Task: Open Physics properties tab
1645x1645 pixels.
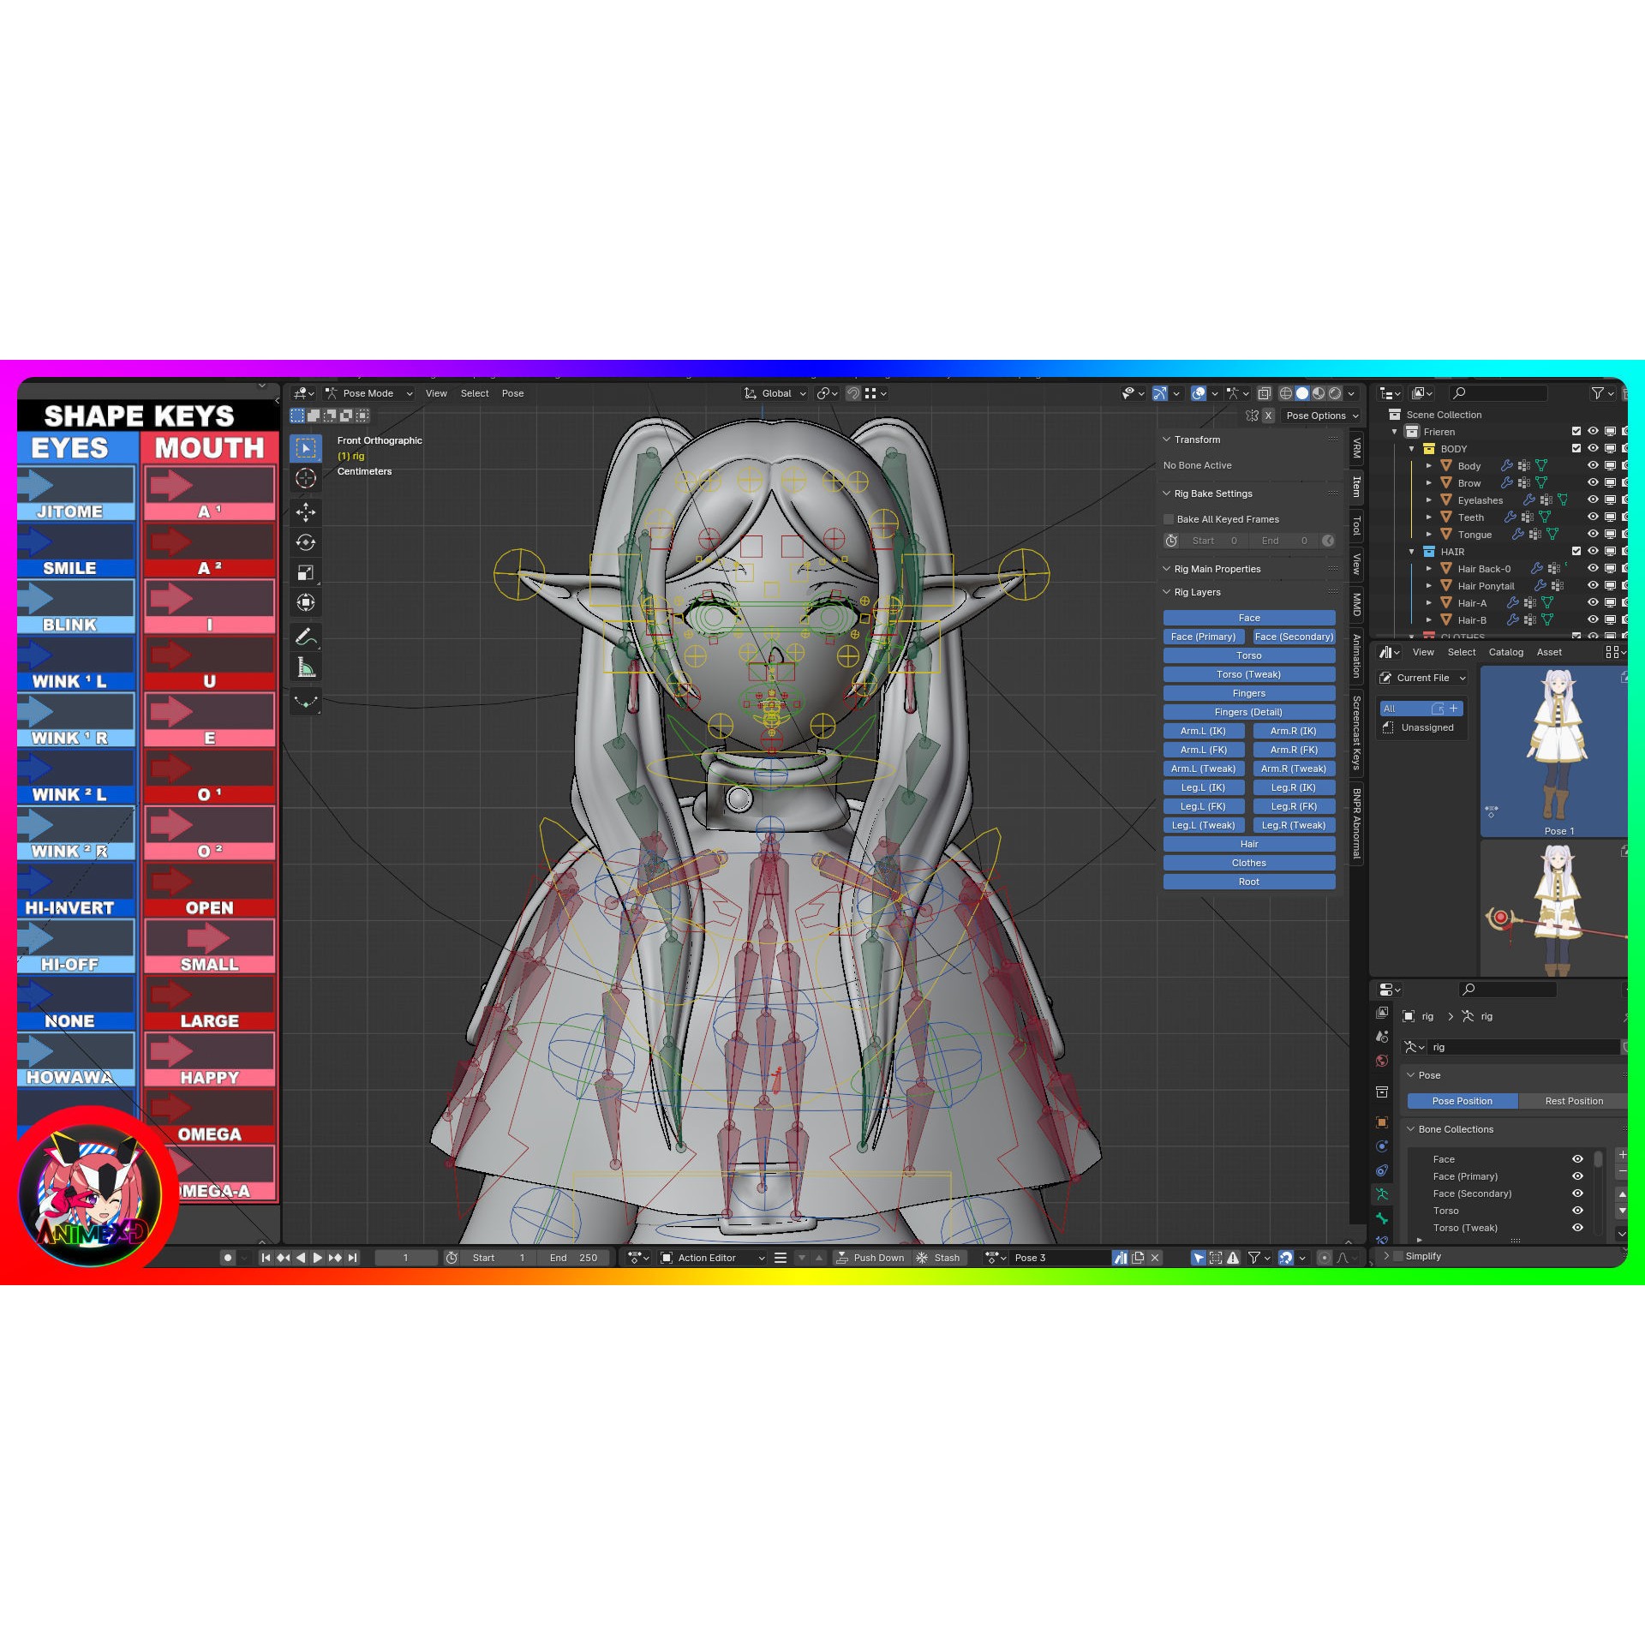Action: click(x=1382, y=1146)
